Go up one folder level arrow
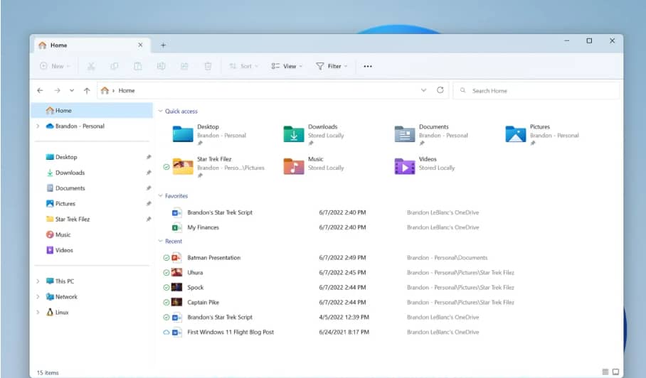 point(87,90)
